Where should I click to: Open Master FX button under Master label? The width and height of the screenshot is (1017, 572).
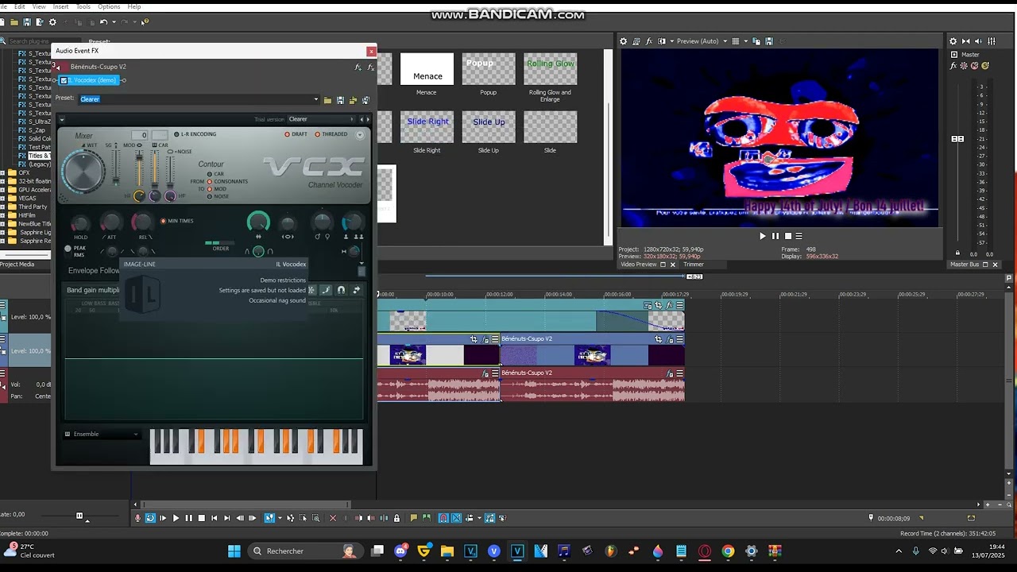(x=953, y=66)
